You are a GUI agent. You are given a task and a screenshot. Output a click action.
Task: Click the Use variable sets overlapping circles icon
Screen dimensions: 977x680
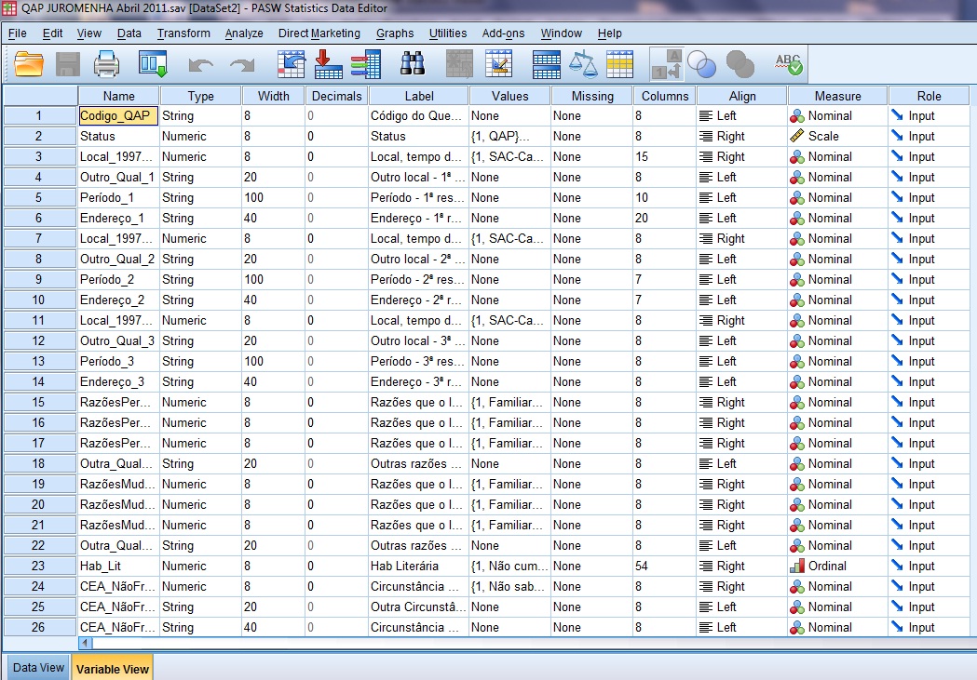tap(701, 64)
